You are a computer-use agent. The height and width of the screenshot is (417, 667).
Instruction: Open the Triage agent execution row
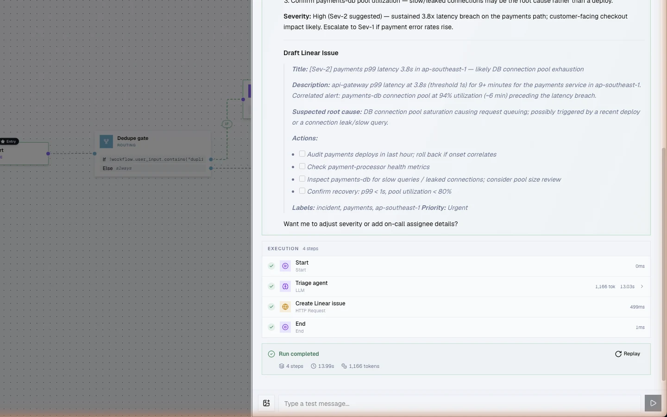pyautogui.click(x=456, y=286)
